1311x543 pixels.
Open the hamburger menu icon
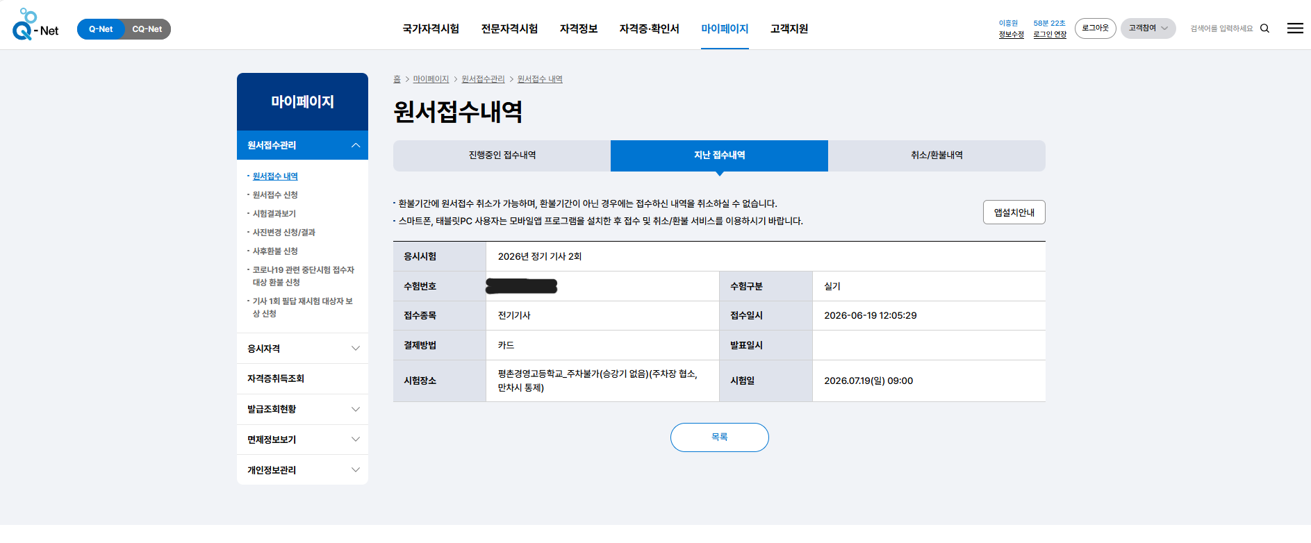[x=1295, y=28]
